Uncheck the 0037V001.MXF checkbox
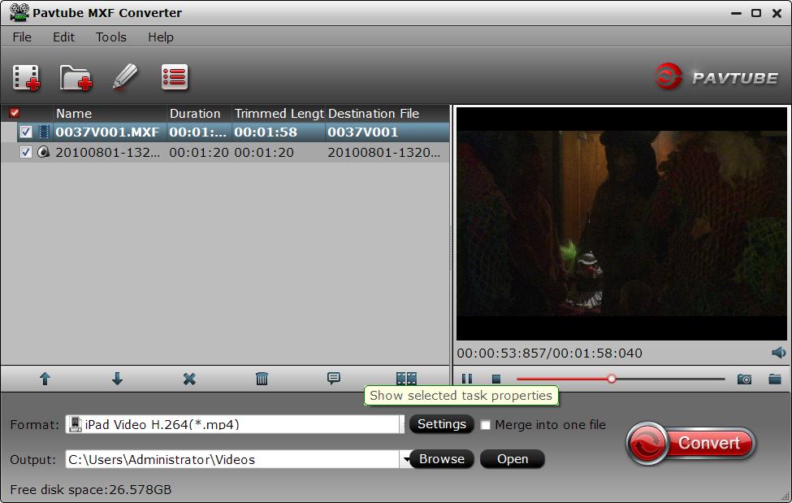Viewport: 792px width, 503px height. coord(26,132)
